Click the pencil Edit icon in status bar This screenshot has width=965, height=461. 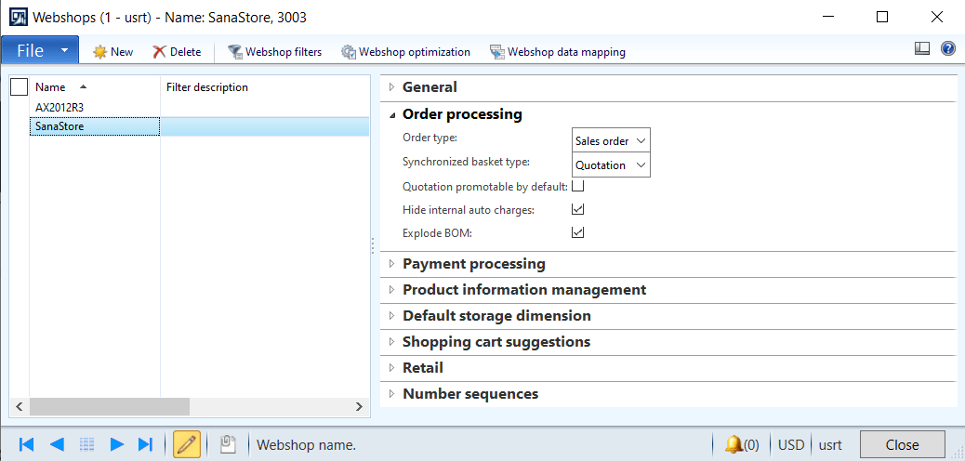tap(187, 444)
